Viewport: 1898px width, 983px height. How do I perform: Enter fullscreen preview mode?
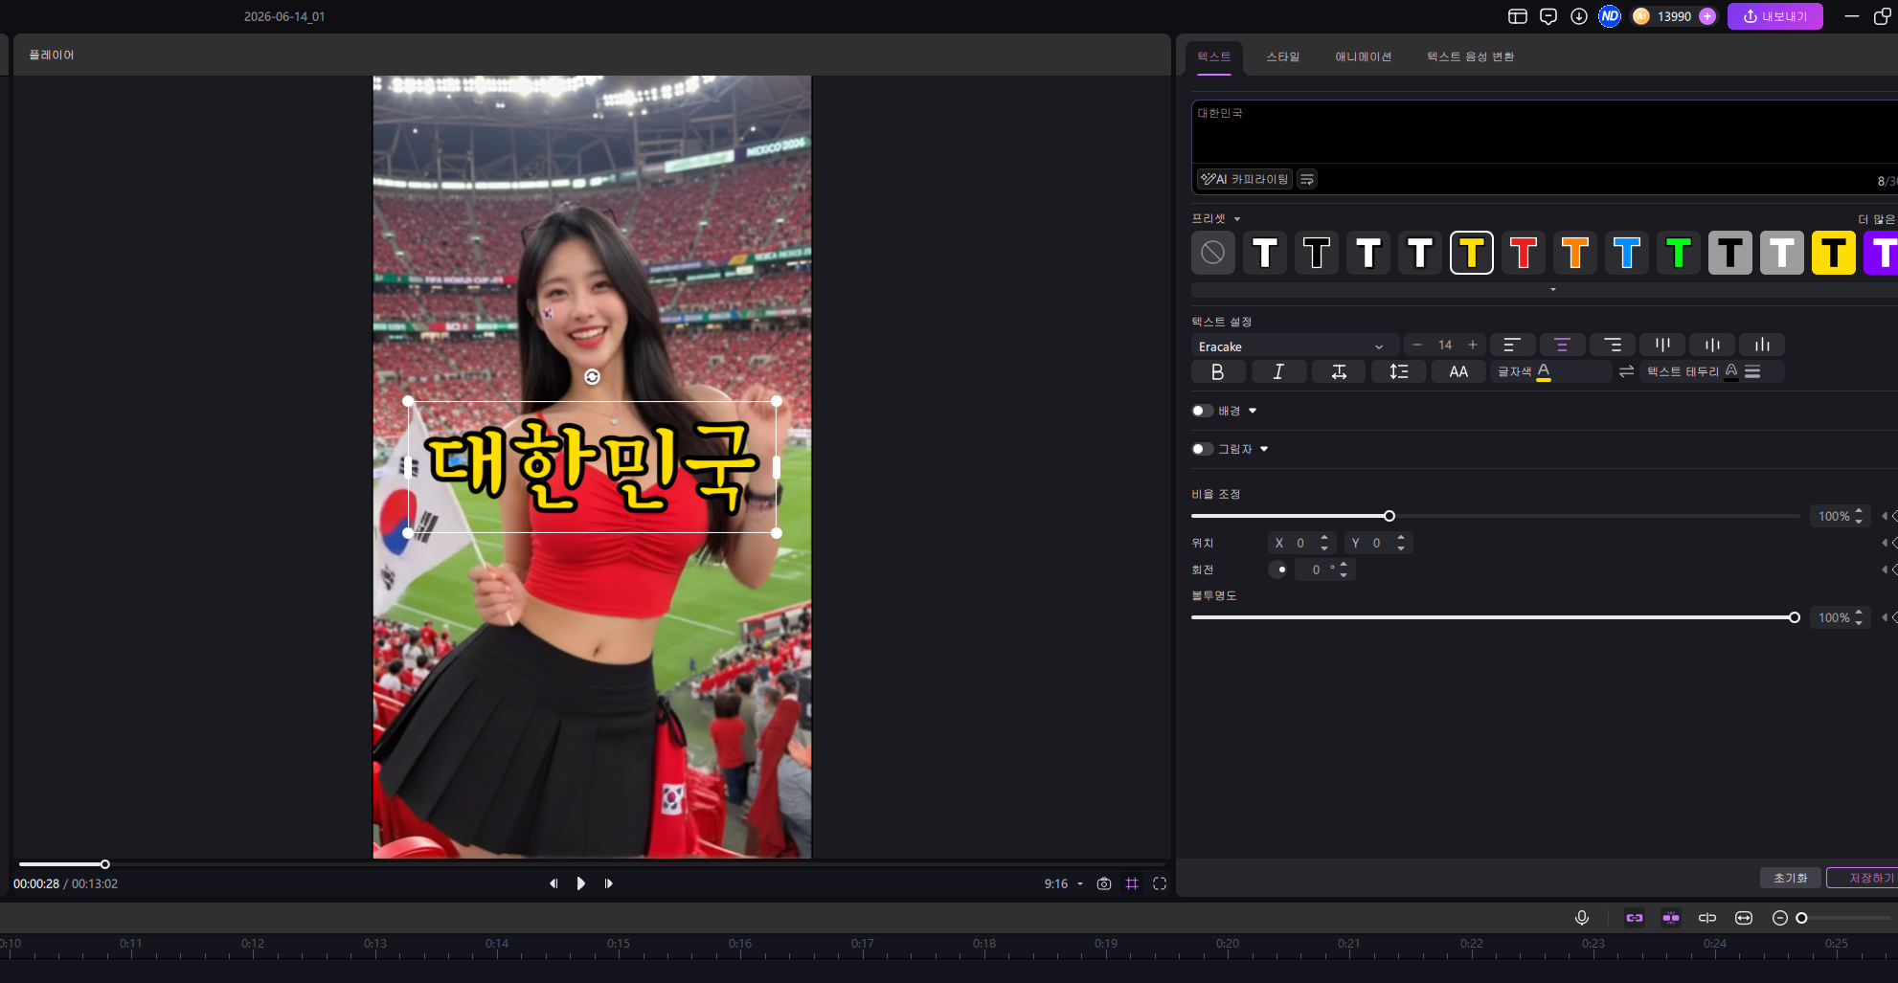(1160, 883)
